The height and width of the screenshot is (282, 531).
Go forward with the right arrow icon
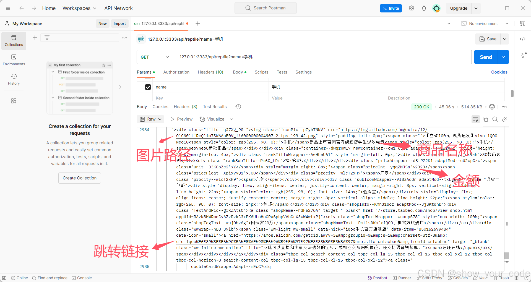pos(34,8)
